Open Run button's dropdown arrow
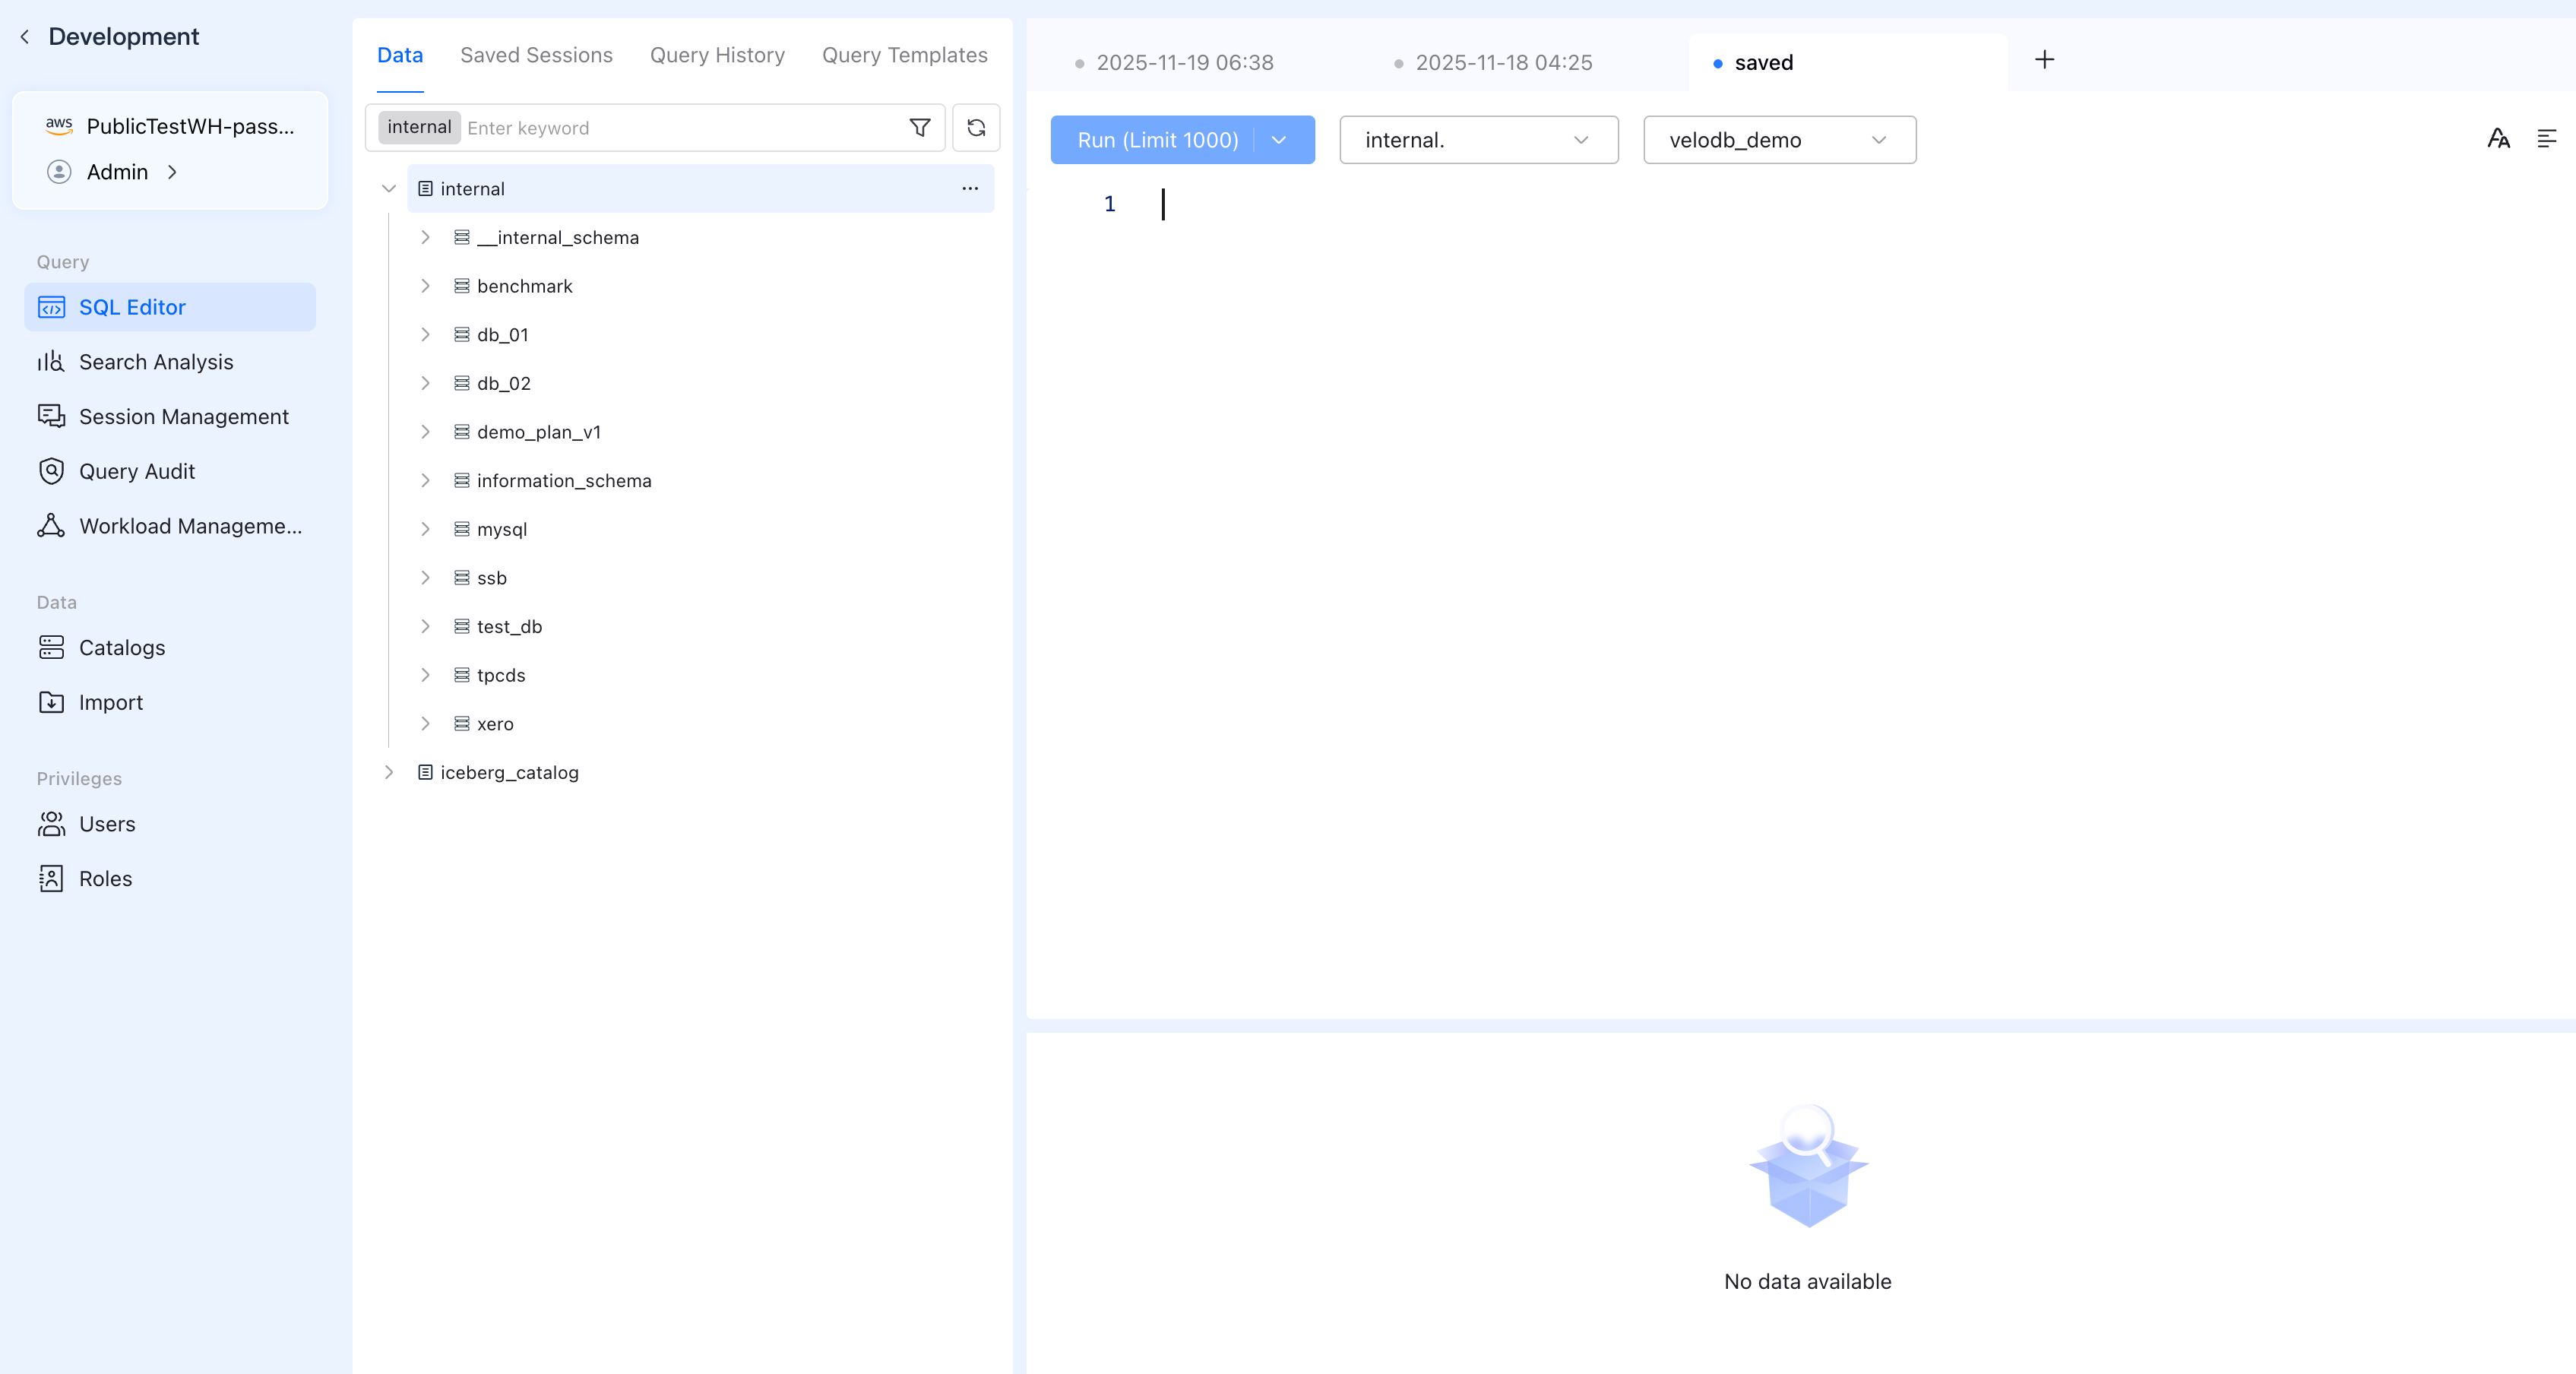 tap(1279, 140)
